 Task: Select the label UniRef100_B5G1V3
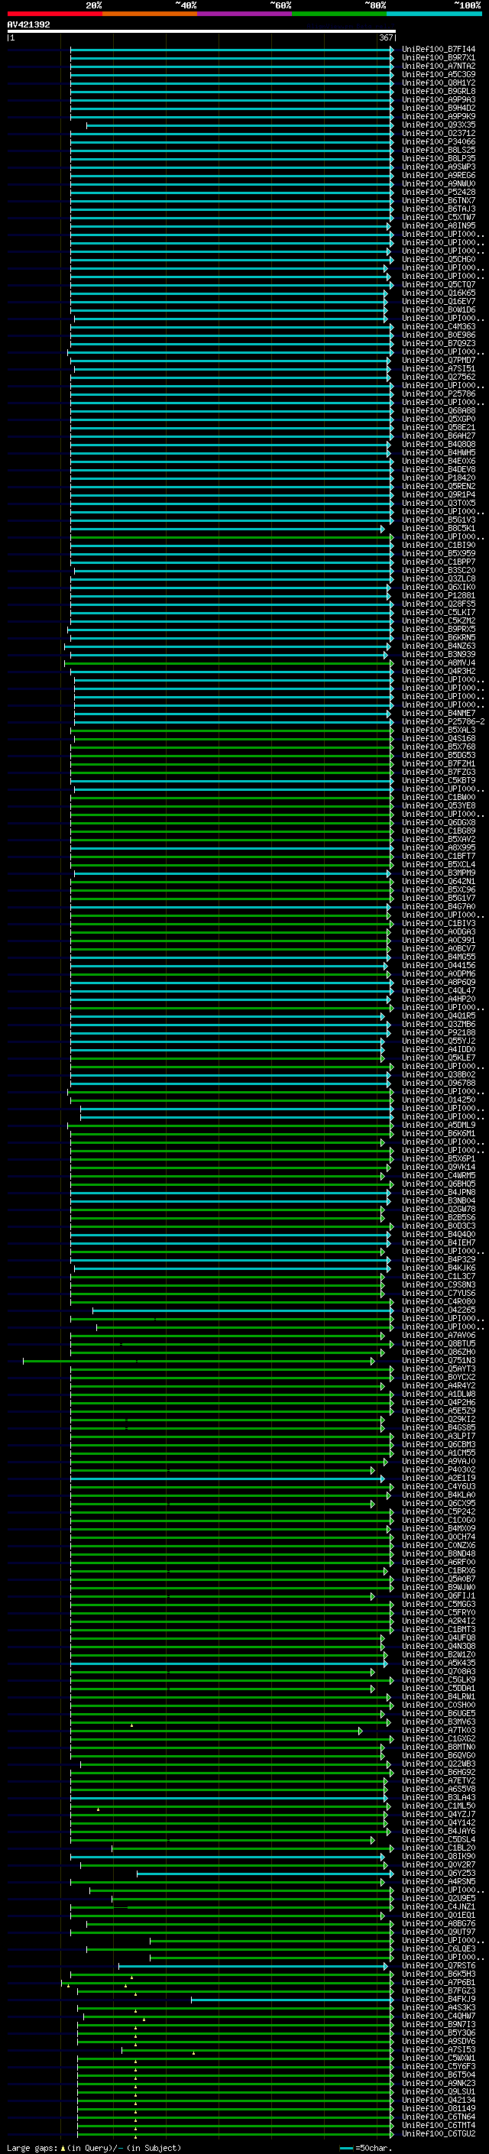pyautogui.click(x=439, y=520)
